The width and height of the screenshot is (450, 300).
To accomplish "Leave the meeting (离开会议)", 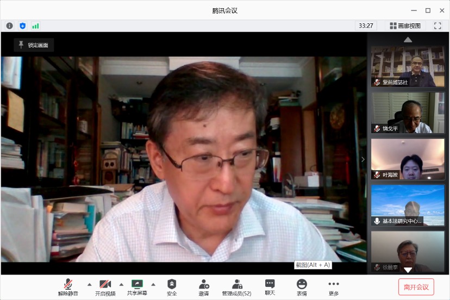I will tap(416, 287).
